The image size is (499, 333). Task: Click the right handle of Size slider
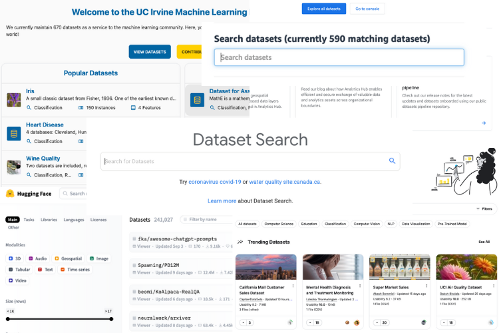[110, 319]
